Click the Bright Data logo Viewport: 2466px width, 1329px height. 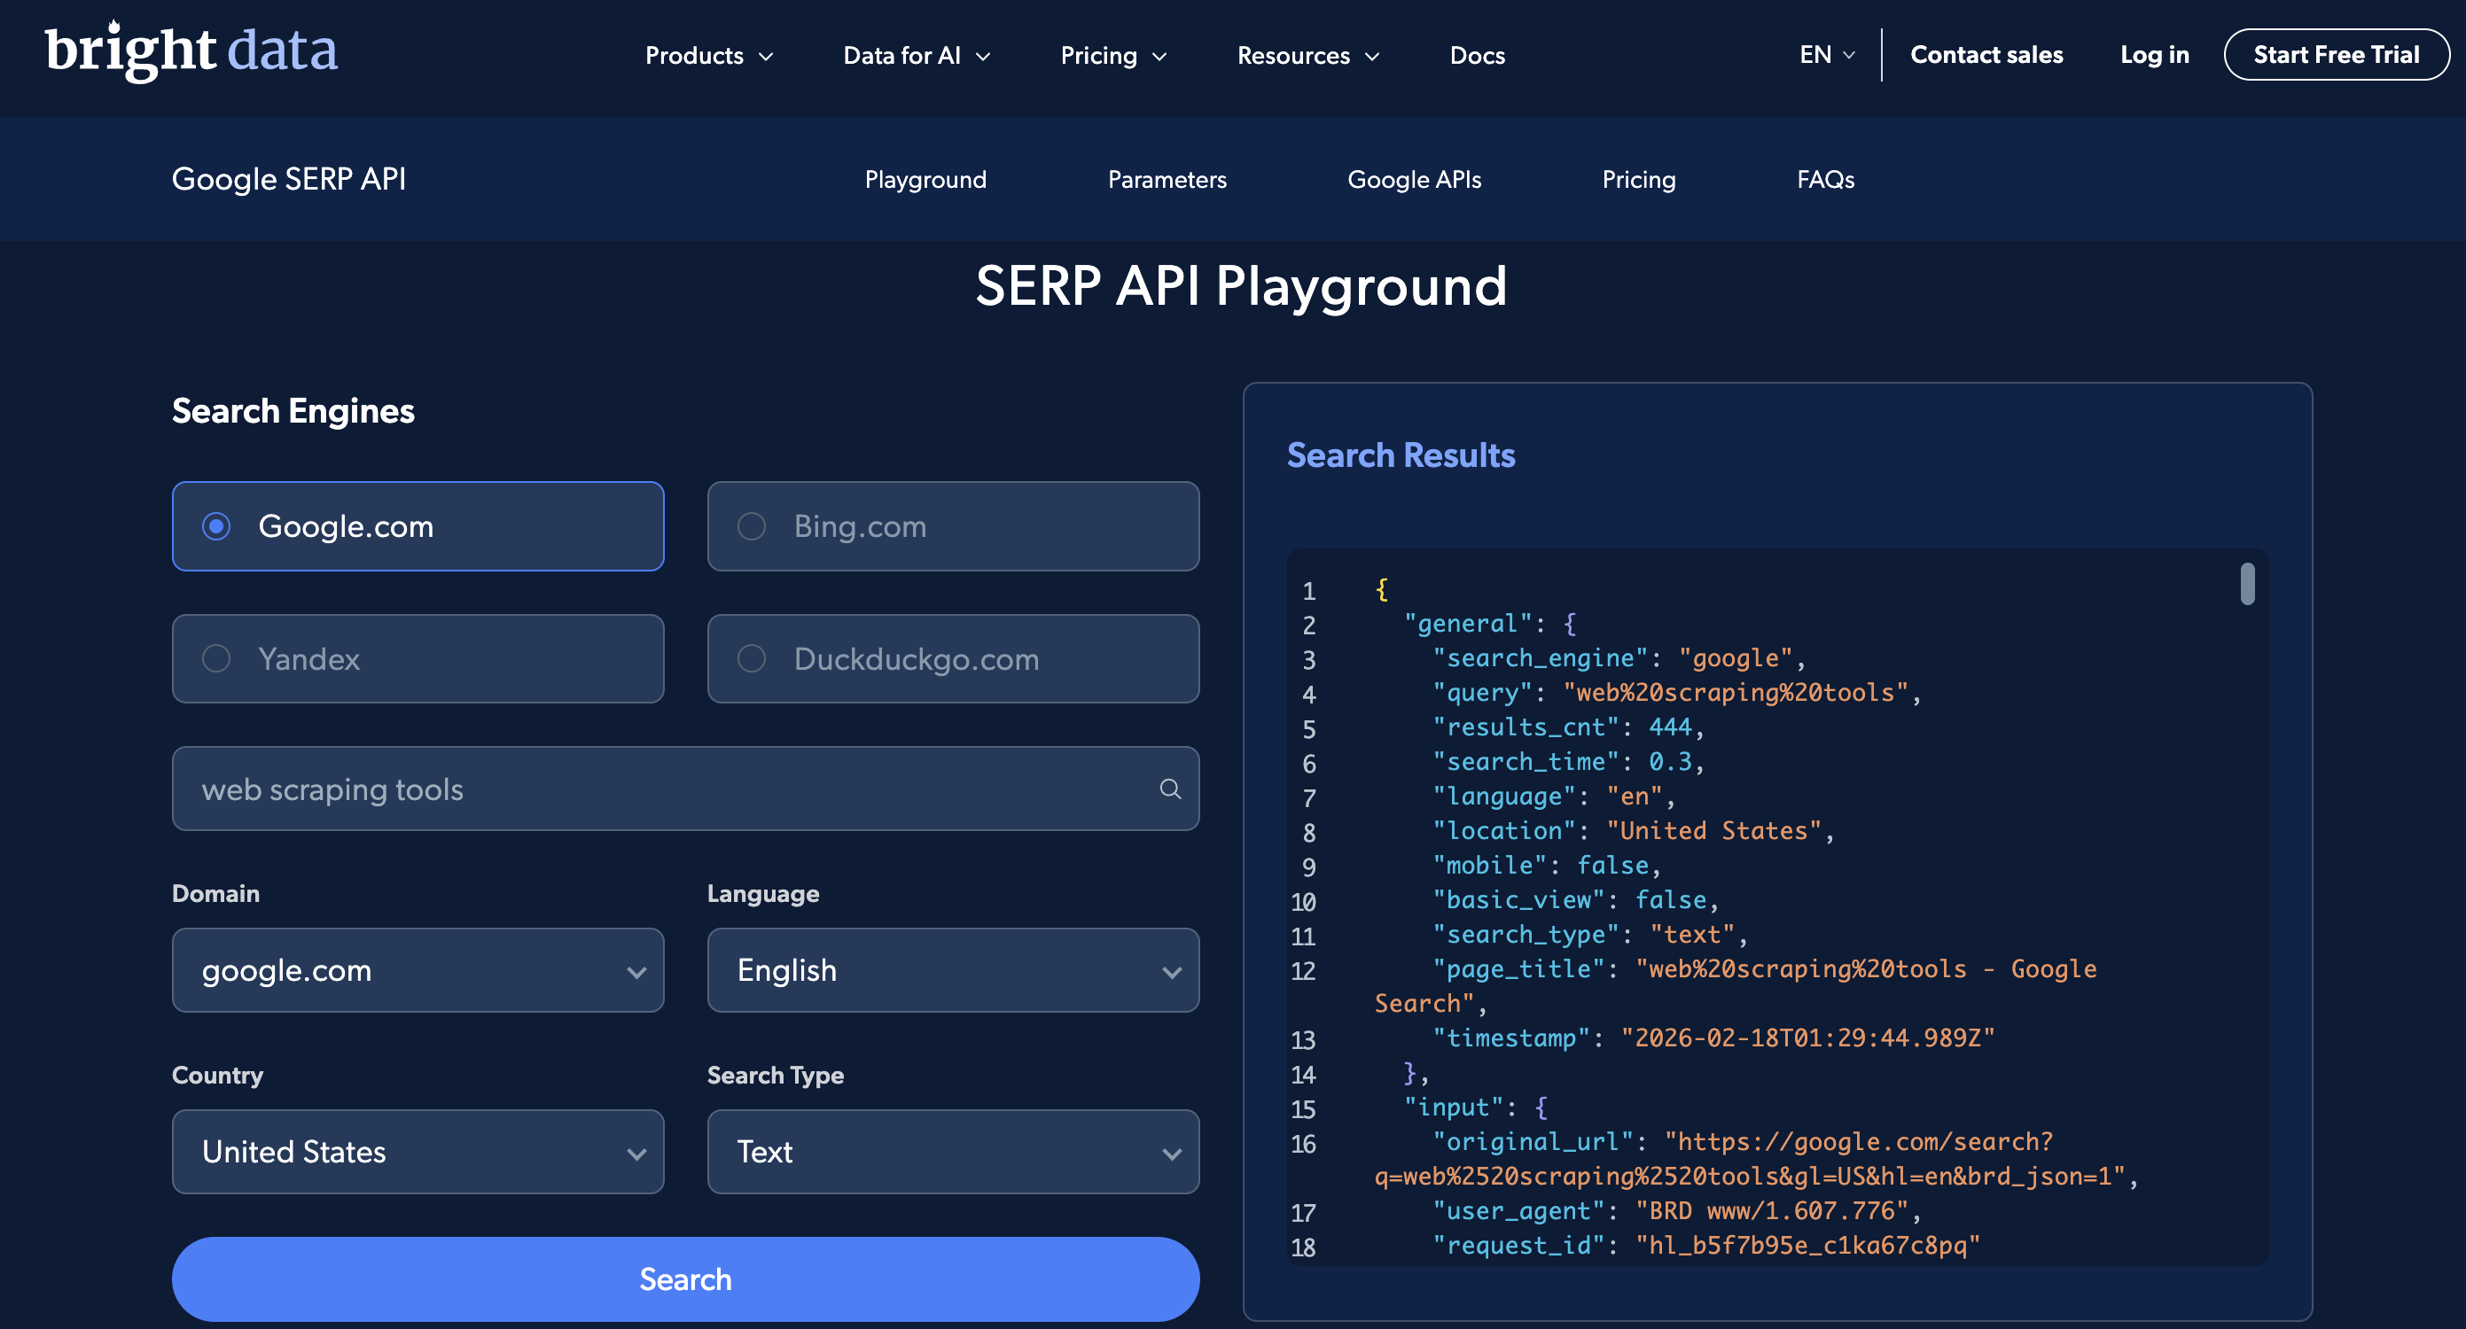pos(191,51)
